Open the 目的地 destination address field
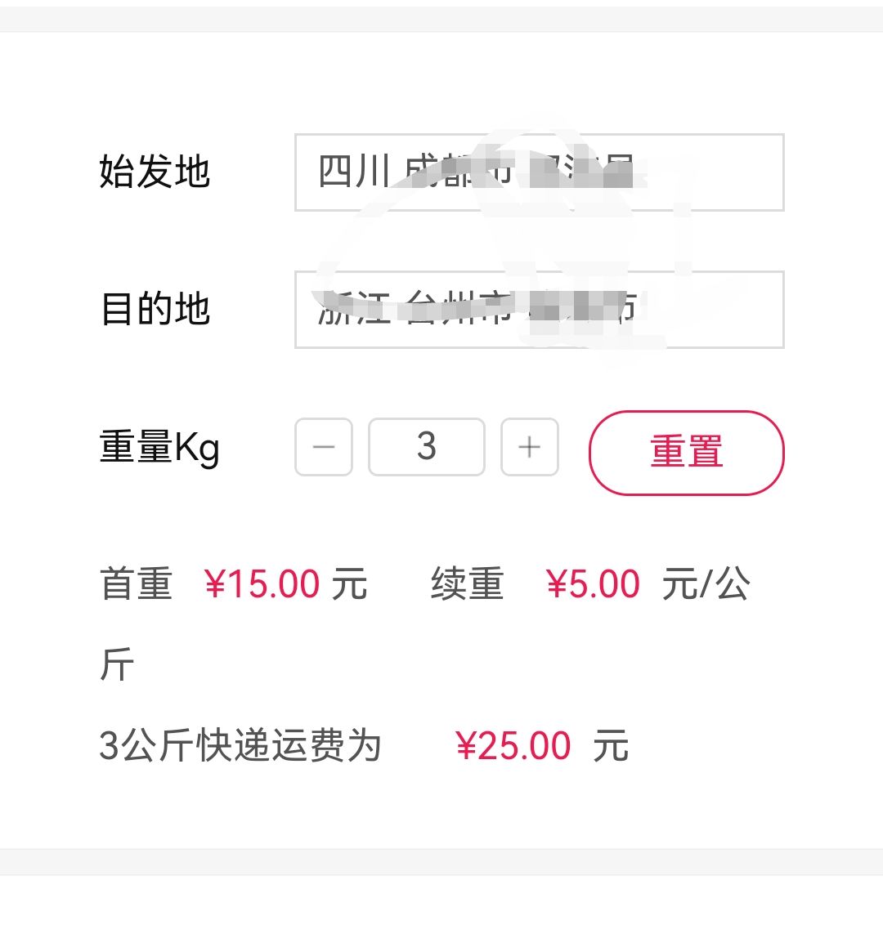 click(x=540, y=310)
